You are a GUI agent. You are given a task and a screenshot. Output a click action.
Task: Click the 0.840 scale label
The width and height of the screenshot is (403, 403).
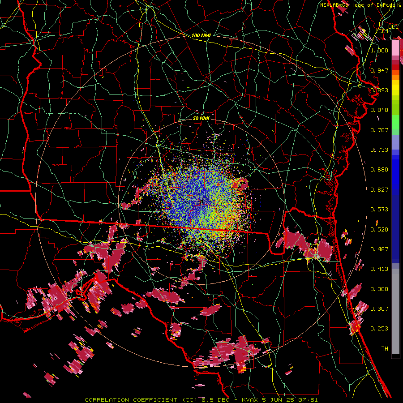tap(379, 110)
